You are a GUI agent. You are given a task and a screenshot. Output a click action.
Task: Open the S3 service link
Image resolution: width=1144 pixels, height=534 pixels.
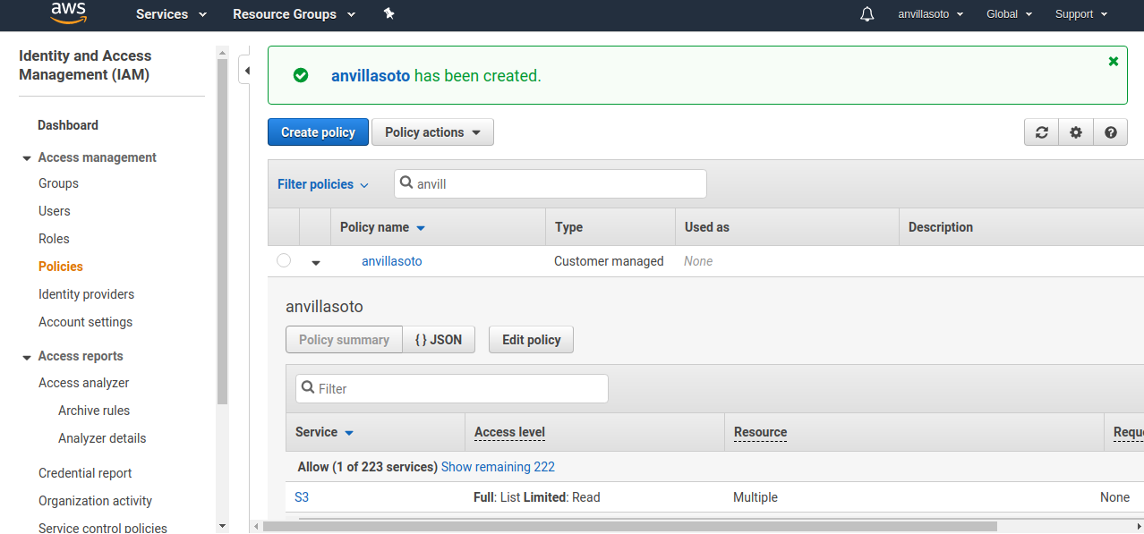302,497
